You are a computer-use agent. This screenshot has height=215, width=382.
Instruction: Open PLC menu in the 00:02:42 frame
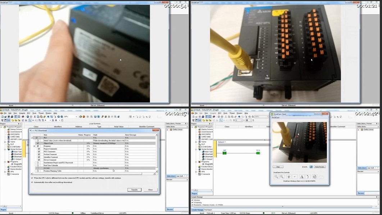[219, 113]
